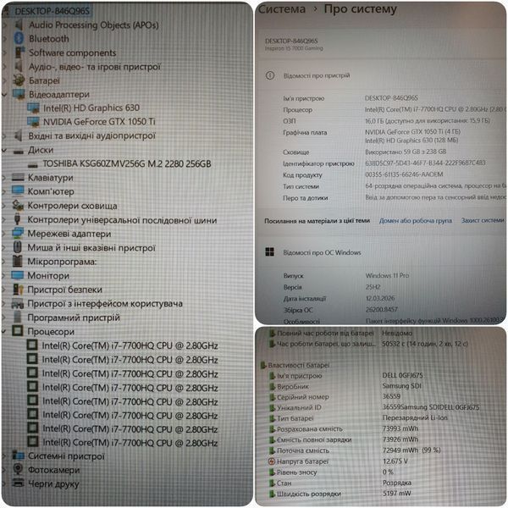The image size is (508, 508).
Task: Click the Миша й інші вказівні пристрої icon
Action: (18, 247)
